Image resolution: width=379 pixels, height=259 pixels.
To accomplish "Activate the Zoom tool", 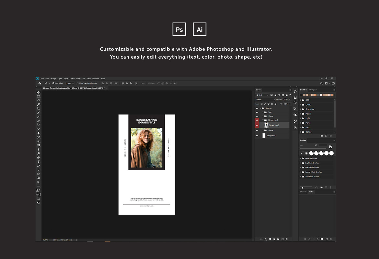I will click(x=39, y=182).
